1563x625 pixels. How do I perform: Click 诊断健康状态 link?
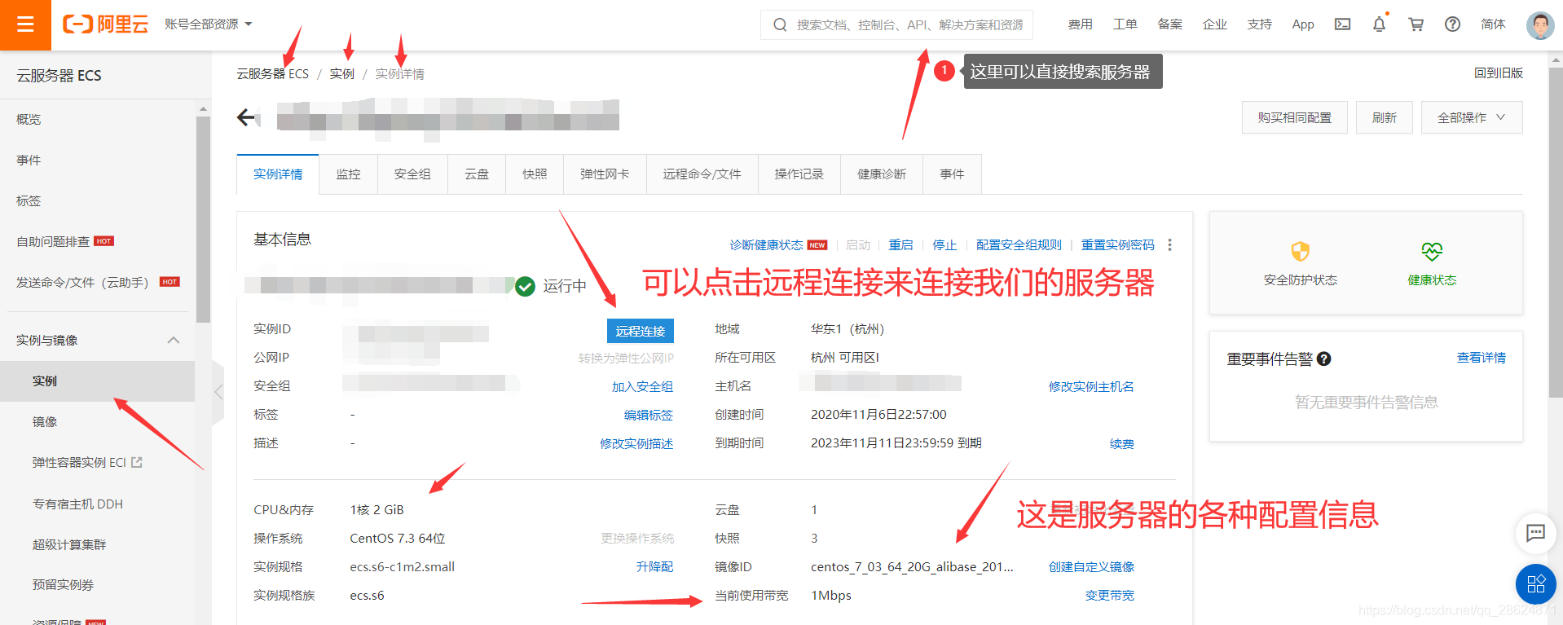766,245
